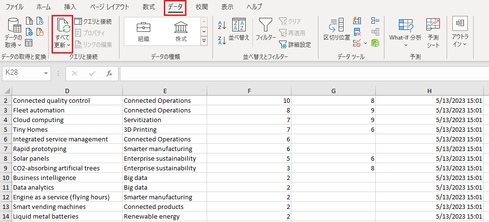Open the 並べ替え (Sort) dialog
The height and width of the screenshot is (222, 489).
click(239, 30)
